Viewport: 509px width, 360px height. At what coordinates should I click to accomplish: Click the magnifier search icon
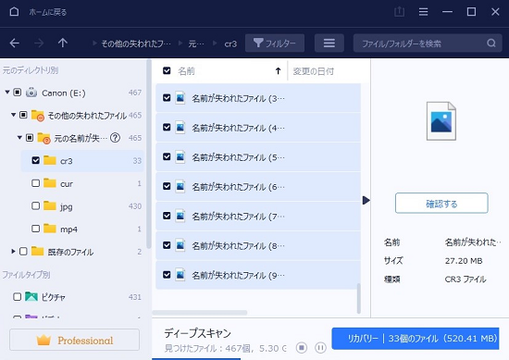point(491,43)
